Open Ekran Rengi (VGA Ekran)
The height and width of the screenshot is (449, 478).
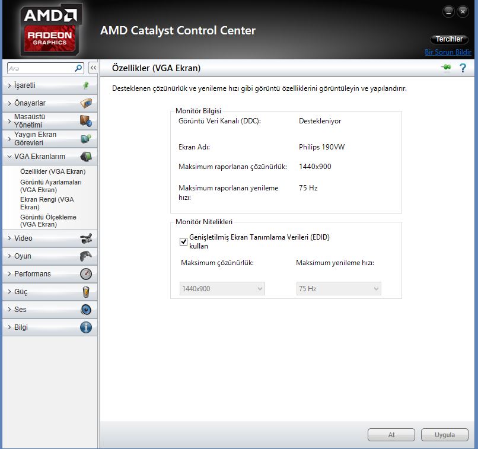[x=47, y=203]
